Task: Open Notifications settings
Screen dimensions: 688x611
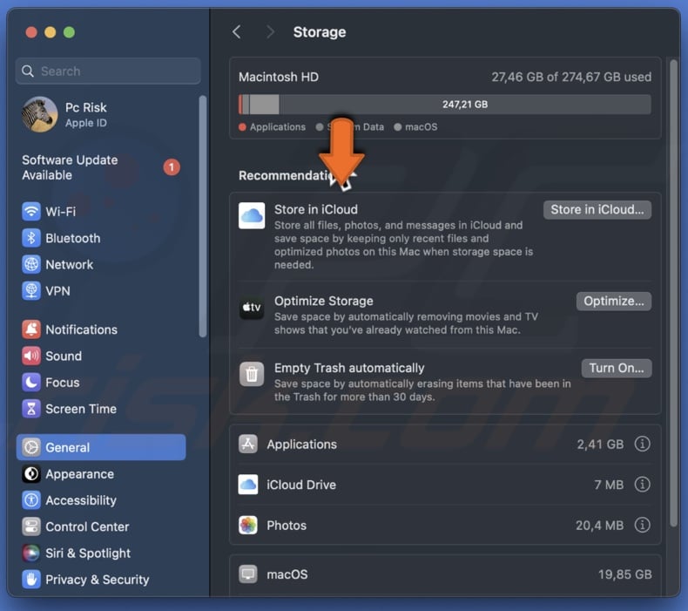Action: click(101, 329)
